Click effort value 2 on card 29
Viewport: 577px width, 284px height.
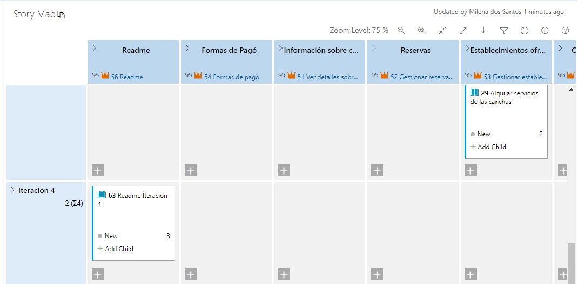(541, 134)
